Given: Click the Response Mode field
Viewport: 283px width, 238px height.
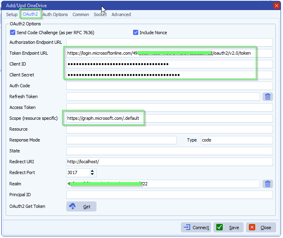Looking at the screenshot, I should pos(121,140).
